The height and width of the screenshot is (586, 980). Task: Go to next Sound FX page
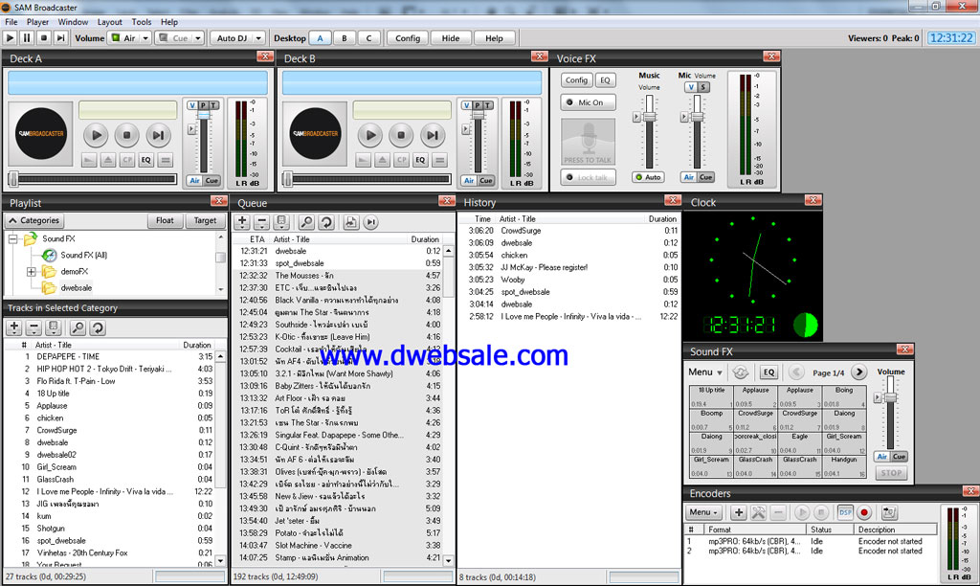click(858, 372)
